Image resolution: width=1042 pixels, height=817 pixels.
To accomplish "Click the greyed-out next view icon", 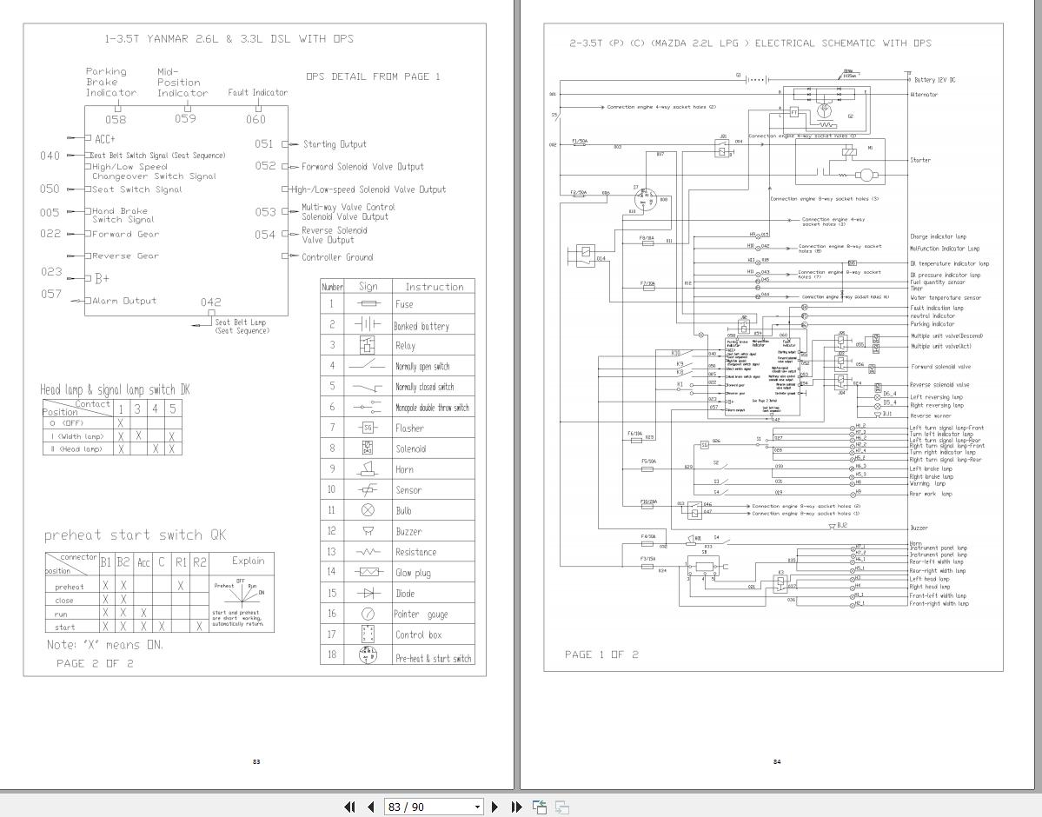I will 562,807.
